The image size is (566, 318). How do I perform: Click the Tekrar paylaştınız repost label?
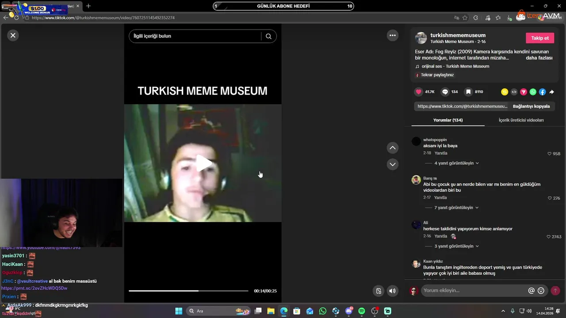click(x=437, y=75)
